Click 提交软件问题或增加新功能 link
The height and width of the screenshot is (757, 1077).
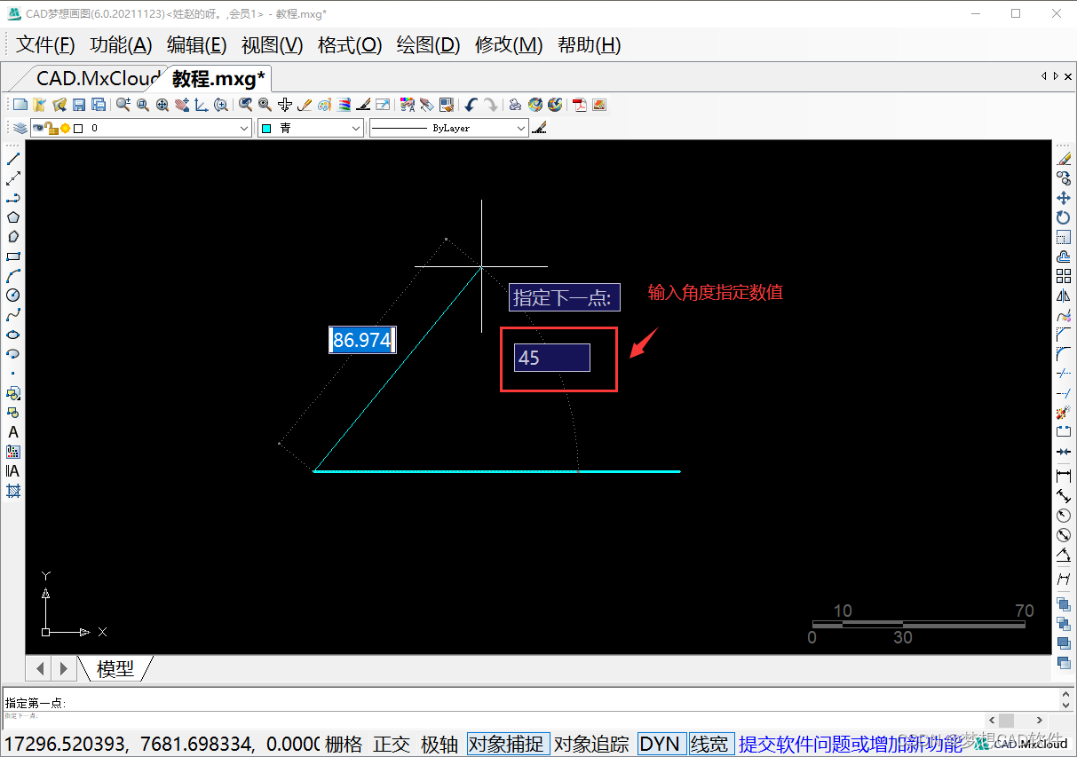[851, 745]
